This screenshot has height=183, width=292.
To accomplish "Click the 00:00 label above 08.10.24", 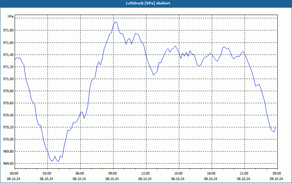I will [x=14, y=173].
